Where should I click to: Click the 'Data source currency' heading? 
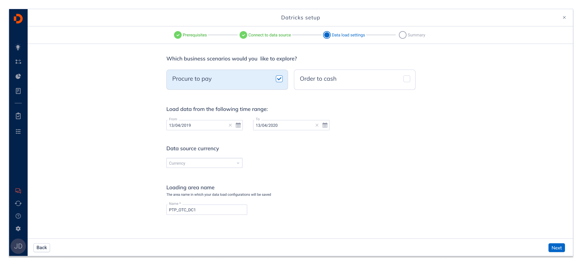tap(193, 148)
